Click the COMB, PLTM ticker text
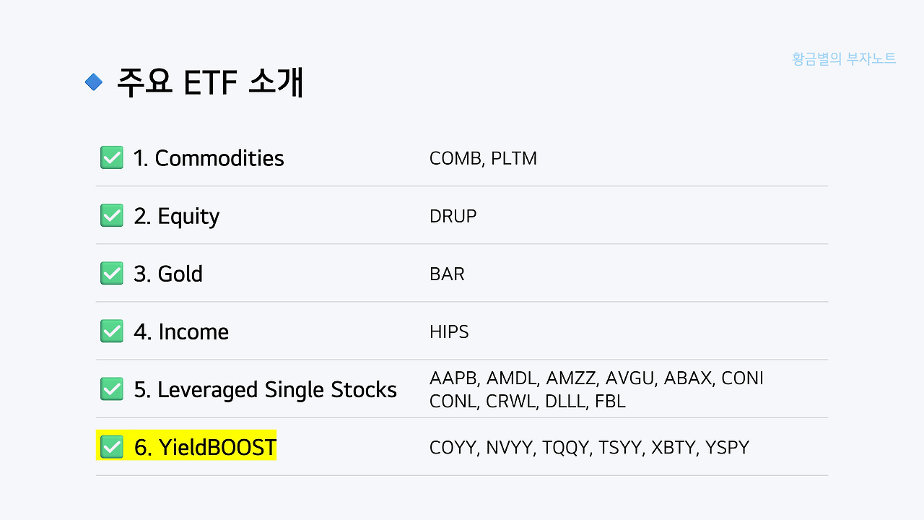Viewport: 924px width, 520px height. pyautogui.click(x=483, y=158)
